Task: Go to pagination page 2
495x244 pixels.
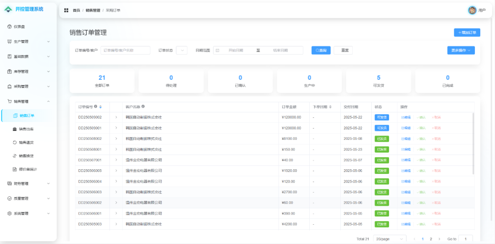Action: point(430,239)
